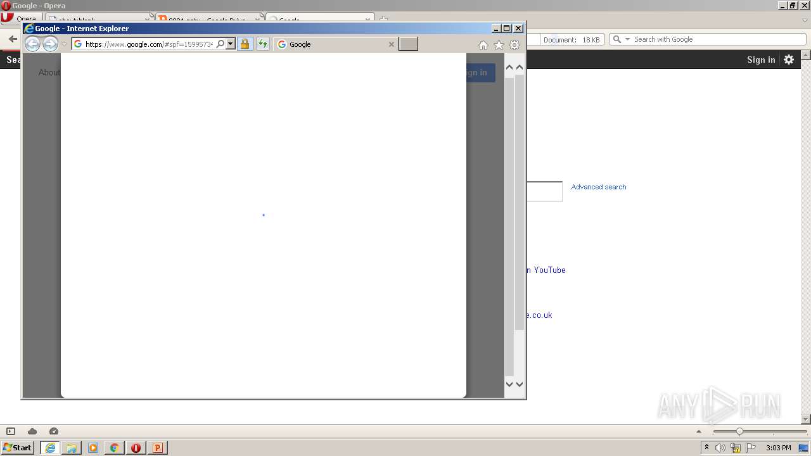Open the Windows Start menu
The width and height of the screenshot is (811, 456).
pyautogui.click(x=18, y=448)
